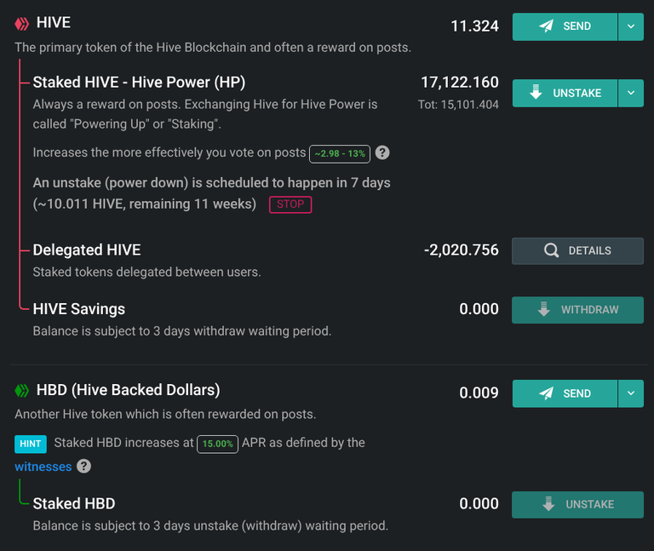The width and height of the screenshot is (654, 551).
Task: Click the Staked HIVE - Hive Power heading
Action: pos(139,82)
